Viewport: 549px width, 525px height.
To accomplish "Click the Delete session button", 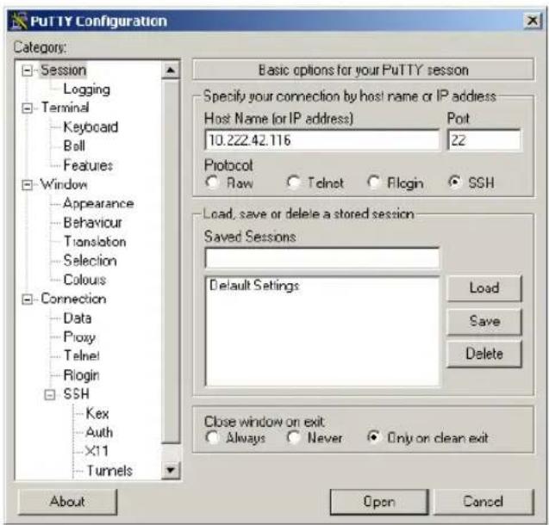I will [x=484, y=354].
